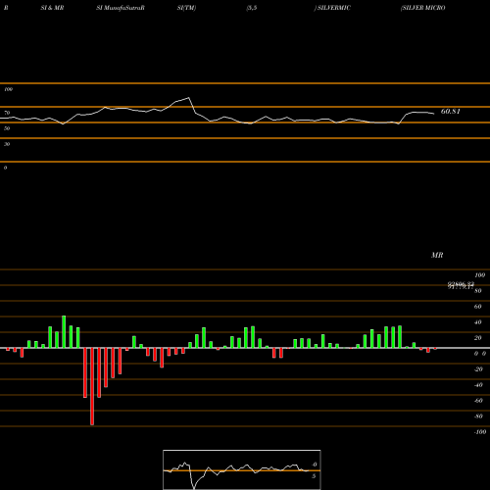Open the mini overview chart thumbnail

coord(242,469)
